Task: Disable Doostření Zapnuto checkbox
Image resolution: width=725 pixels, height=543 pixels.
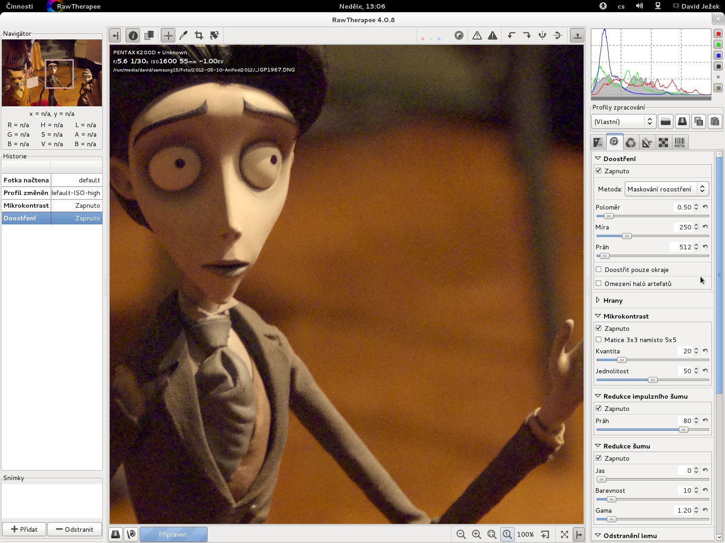Action: pyautogui.click(x=599, y=171)
